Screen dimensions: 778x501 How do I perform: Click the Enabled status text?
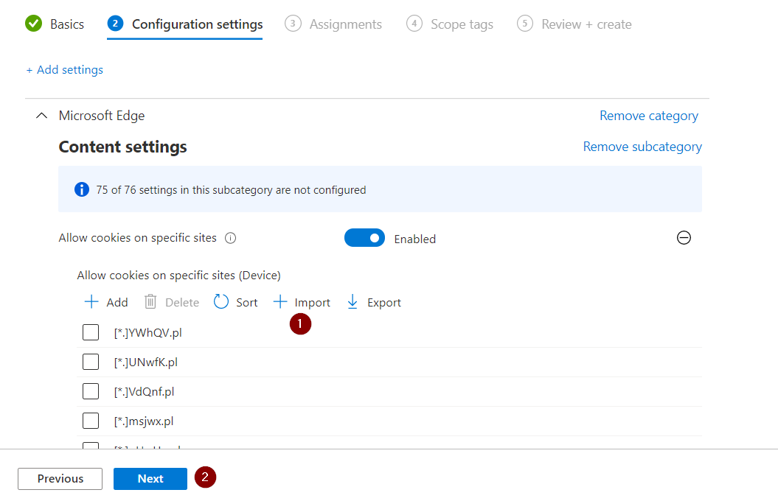[415, 239]
